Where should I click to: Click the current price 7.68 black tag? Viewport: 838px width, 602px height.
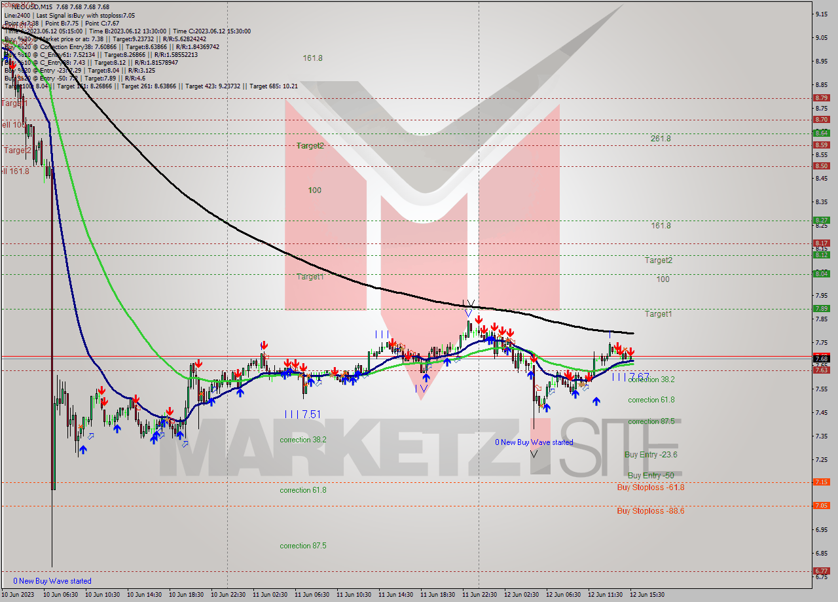coord(822,359)
